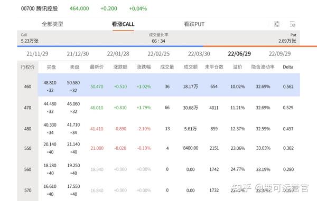Choose expiry date 21/11/29
317x201 pixels.
pyautogui.click(x=38, y=54)
